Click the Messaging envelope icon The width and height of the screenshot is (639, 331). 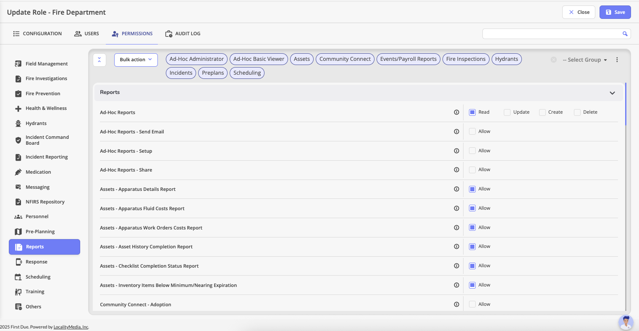tap(18, 187)
